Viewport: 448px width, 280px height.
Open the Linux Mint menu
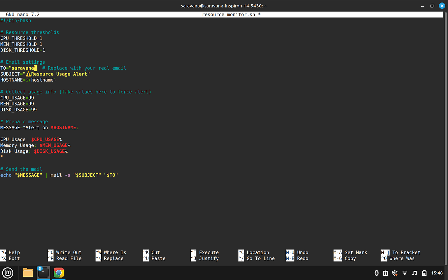(x=7, y=273)
